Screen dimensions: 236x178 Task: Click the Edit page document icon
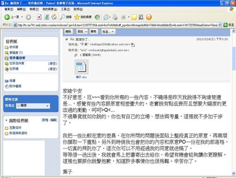pos(123,17)
